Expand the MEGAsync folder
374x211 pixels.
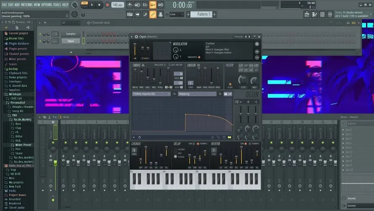click(15, 94)
